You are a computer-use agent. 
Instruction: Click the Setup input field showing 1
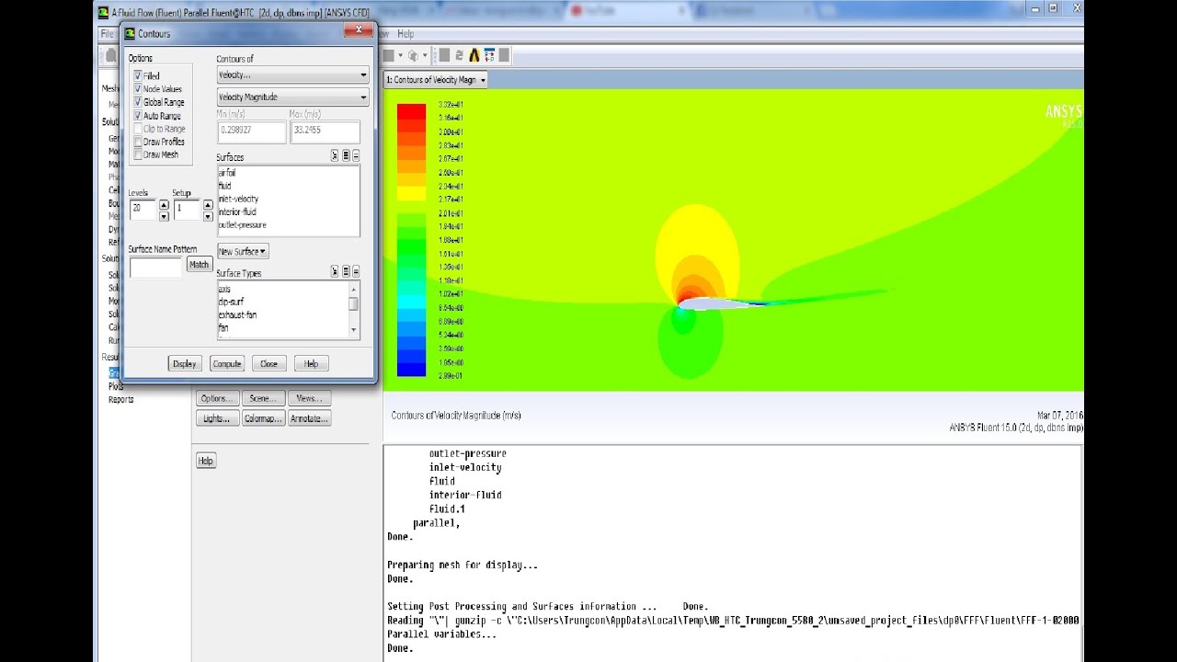click(187, 211)
